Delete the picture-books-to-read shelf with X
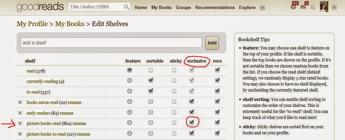 [x=20, y=134]
